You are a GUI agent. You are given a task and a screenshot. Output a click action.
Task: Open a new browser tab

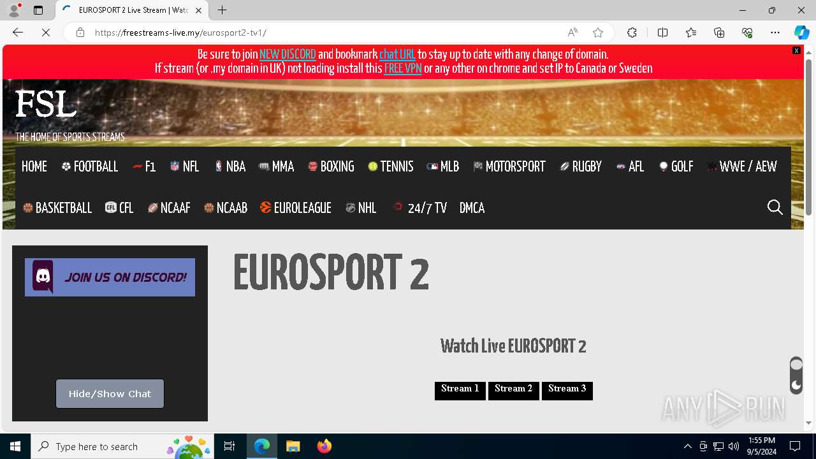tap(222, 10)
